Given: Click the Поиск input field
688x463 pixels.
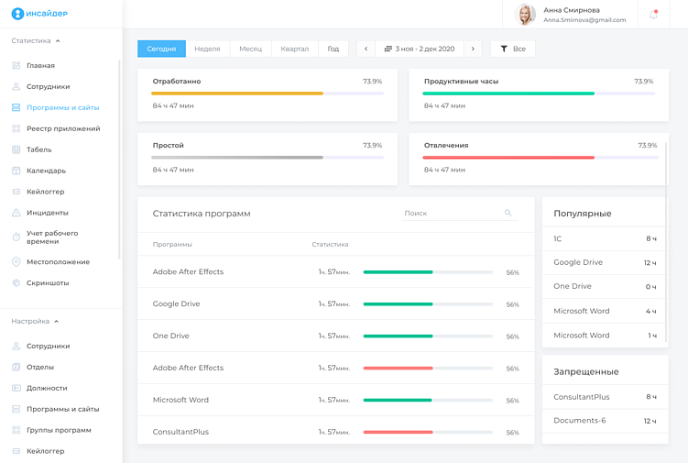Looking at the screenshot, I should pos(459,213).
